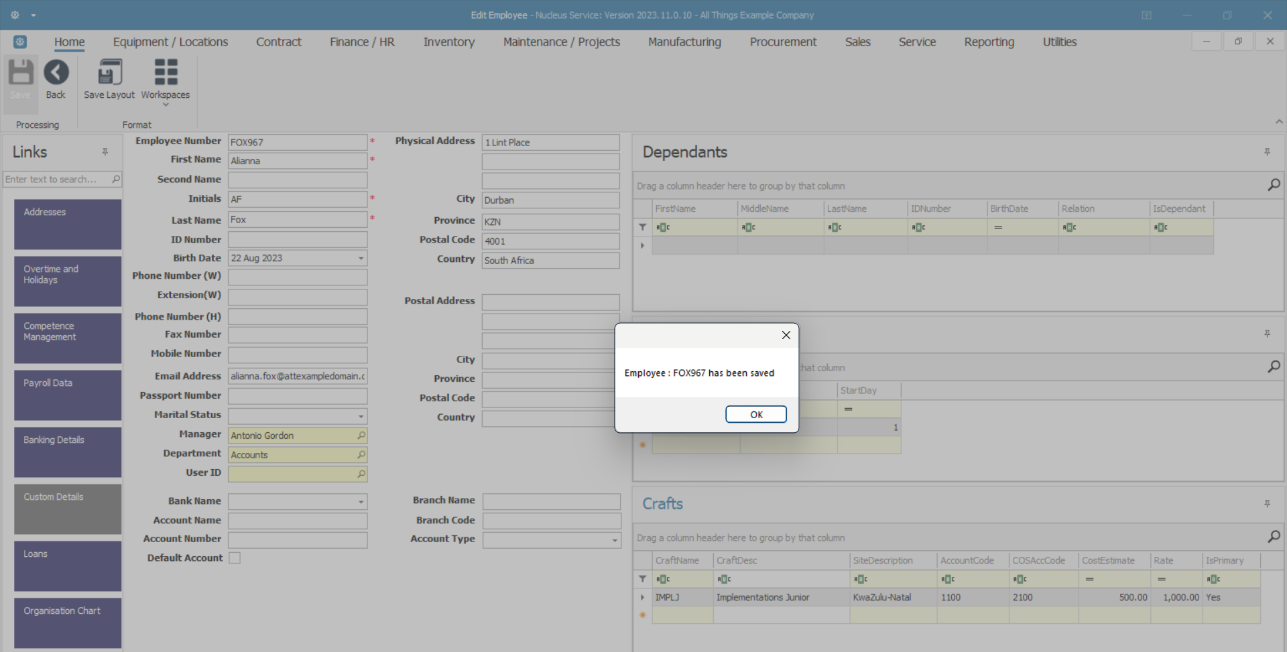Open the Service tab
This screenshot has height=652, width=1287.
(x=917, y=42)
